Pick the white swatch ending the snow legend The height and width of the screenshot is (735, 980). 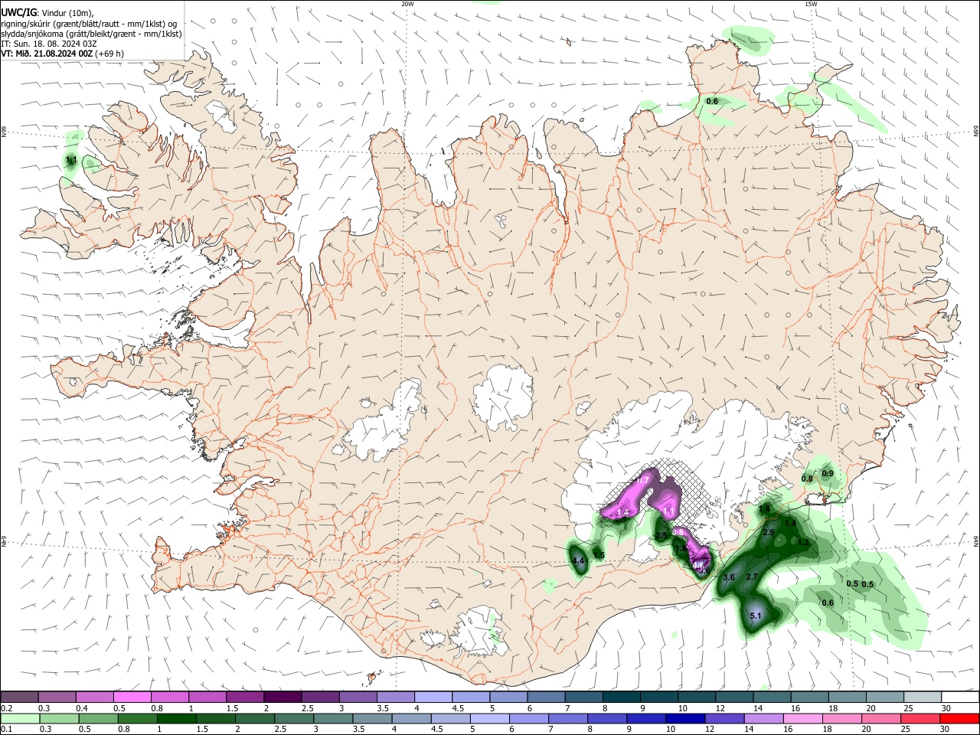point(960,697)
